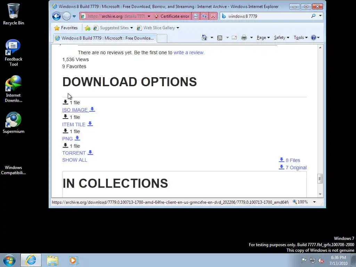Click the page scrollbar down arrow
This screenshot has width=356, height=267.
320,194
